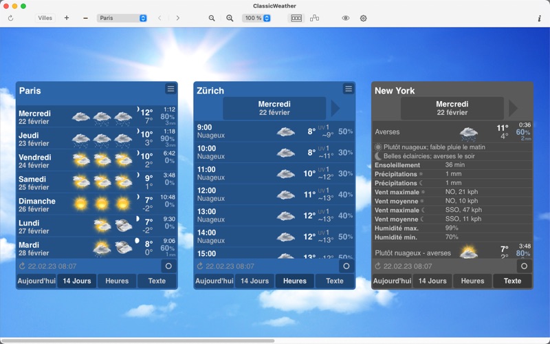Click the Mercredi 22 février header in New York
The height and width of the screenshot is (344, 550).
pyautogui.click(x=452, y=108)
